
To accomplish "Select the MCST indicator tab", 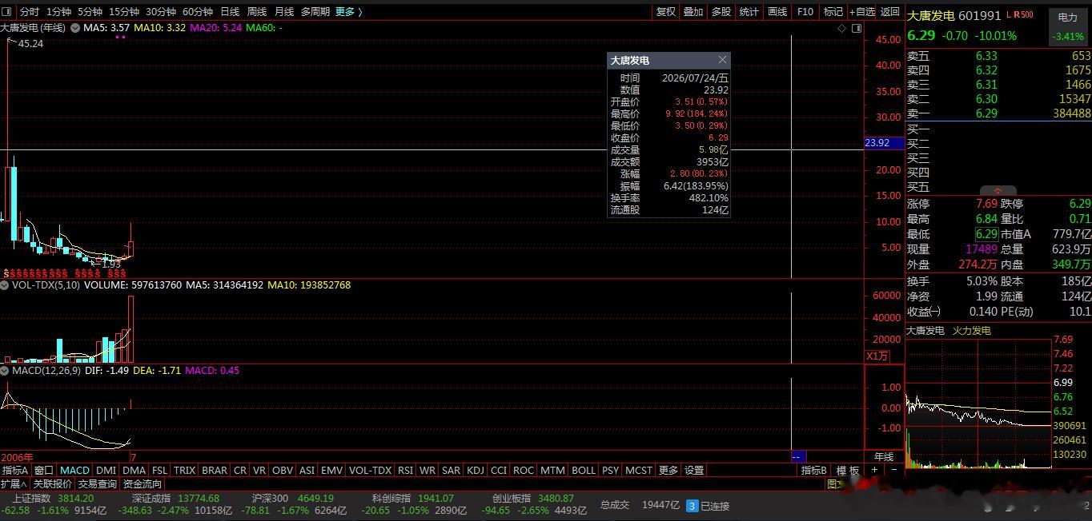I will click(x=639, y=471).
